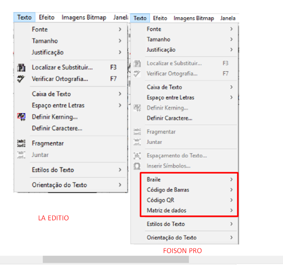
Task: Expand Justificação submenu arrow in FOISON PRO menu
Action: pyautogui.click(x=231, y=50)
